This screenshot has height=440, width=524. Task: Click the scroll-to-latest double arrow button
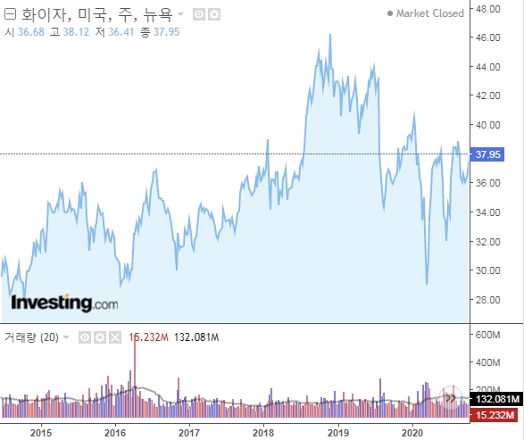[451, 398]
